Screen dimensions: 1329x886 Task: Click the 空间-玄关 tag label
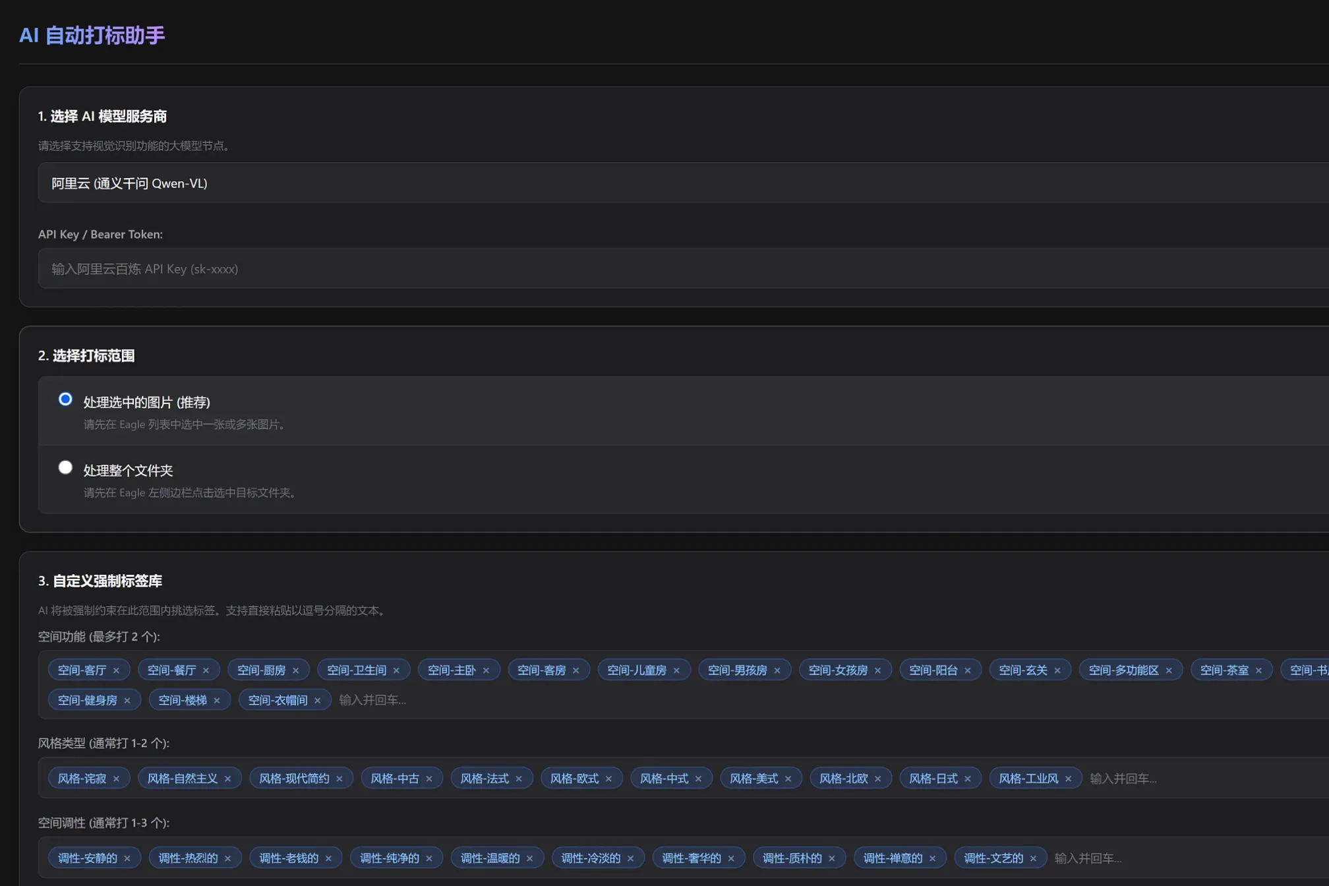[1022, 670]
